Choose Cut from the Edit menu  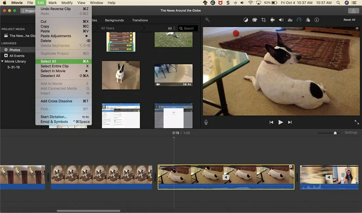[x=64, y=21]
